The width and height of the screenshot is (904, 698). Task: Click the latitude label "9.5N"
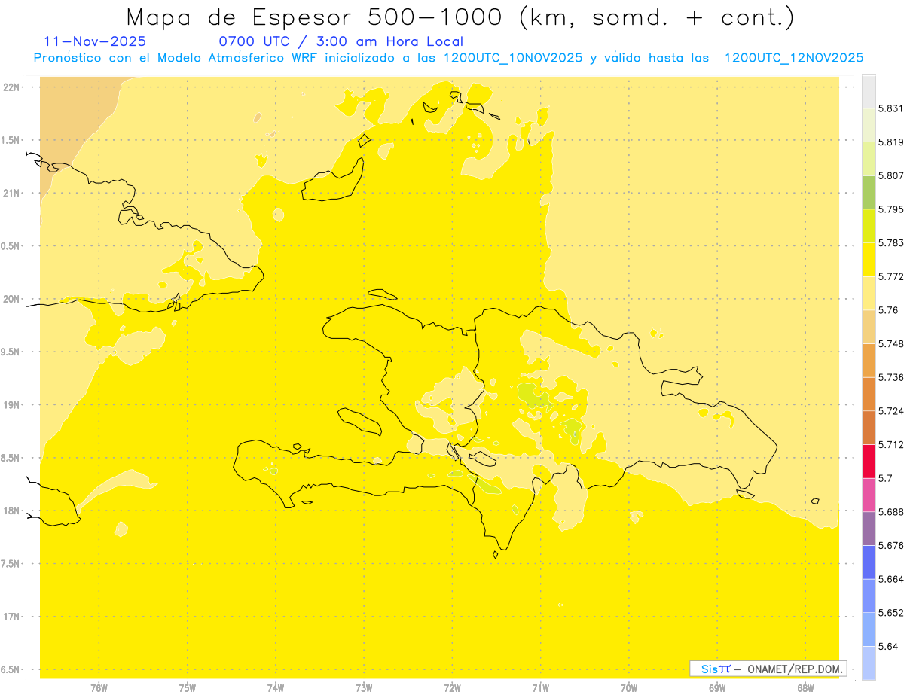11,352
